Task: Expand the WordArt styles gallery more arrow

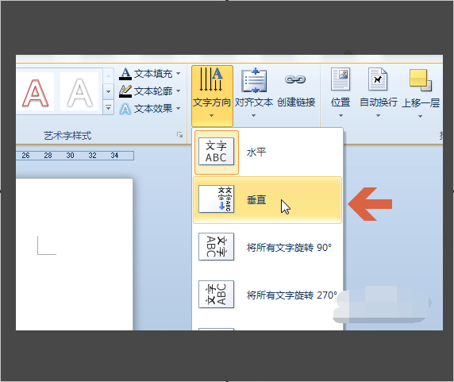Action: coord(108,108)
